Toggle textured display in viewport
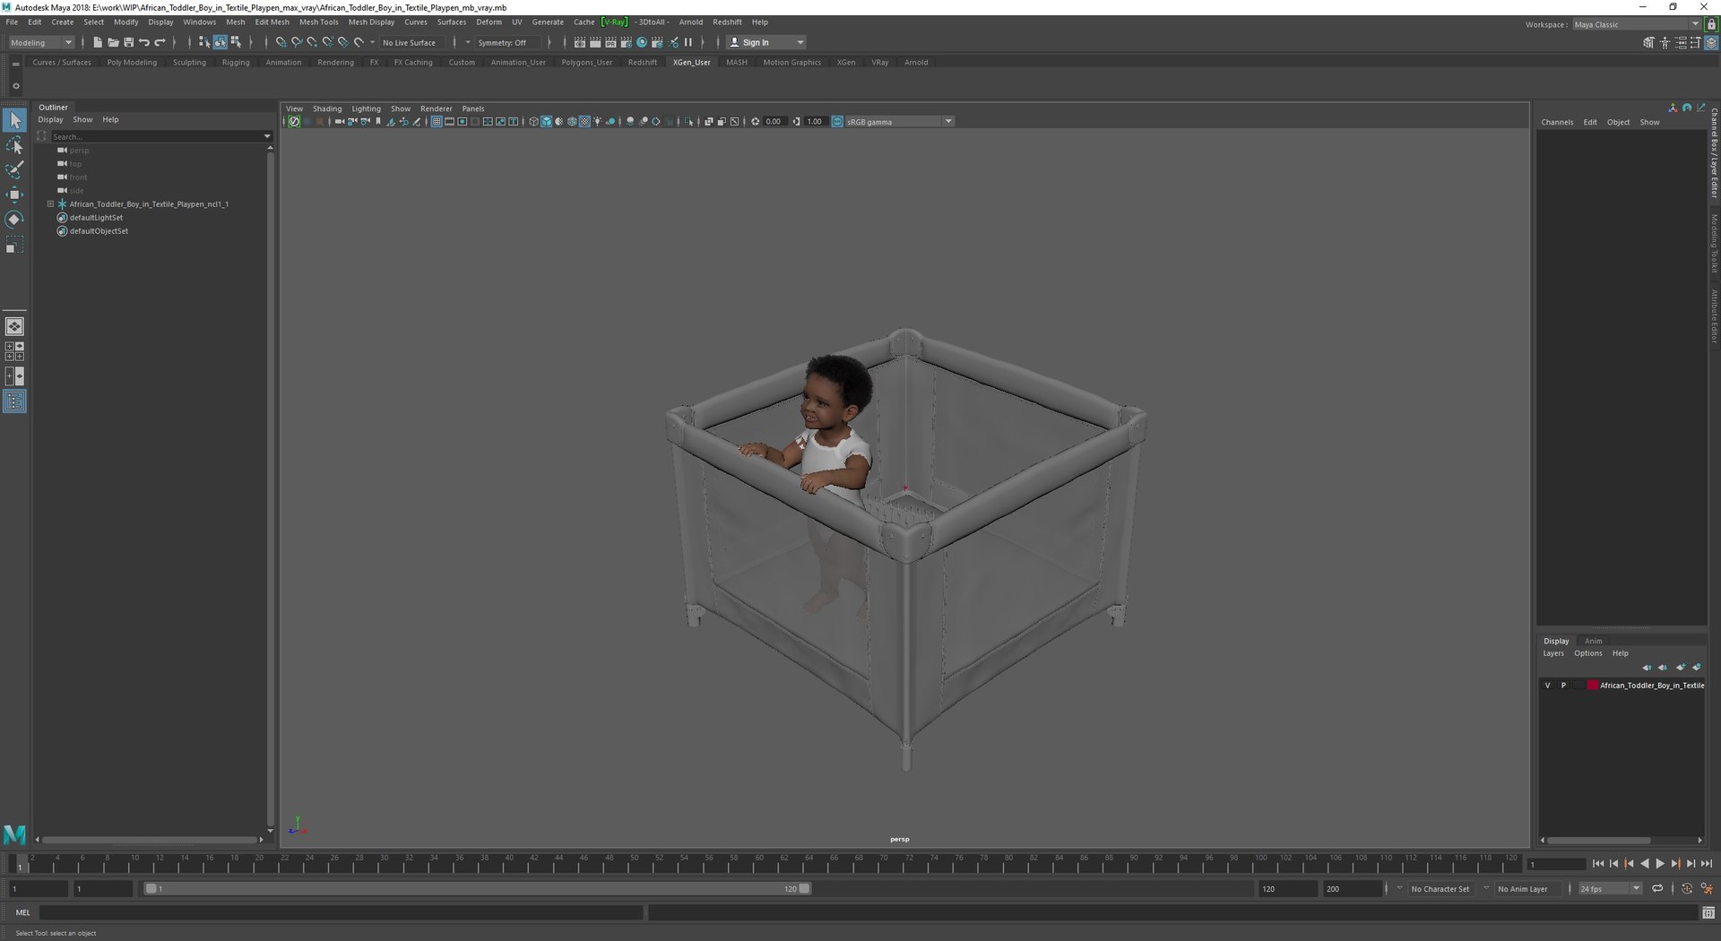Viewport: 1721px width, 941px height. click(584, 122)
